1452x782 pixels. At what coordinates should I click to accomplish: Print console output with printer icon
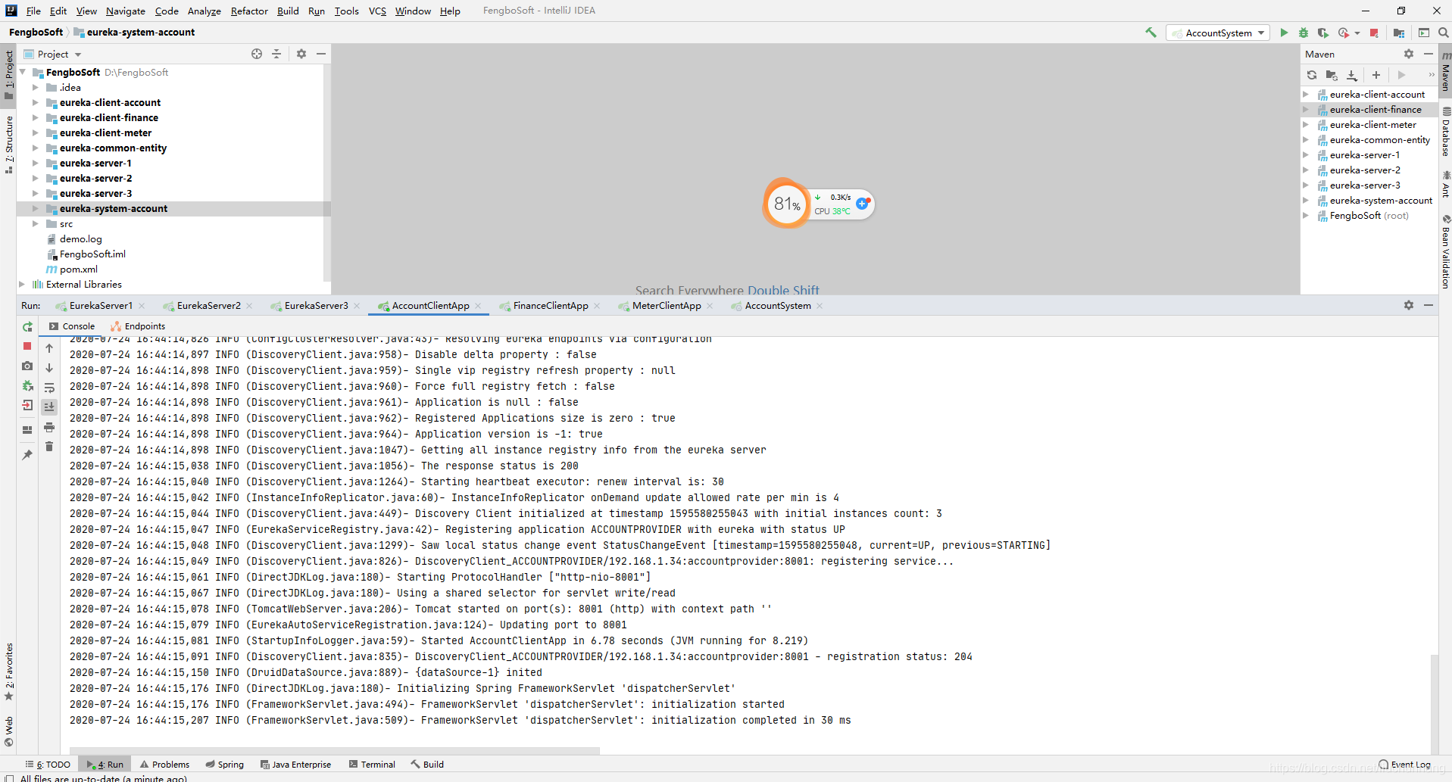point(49,427)
